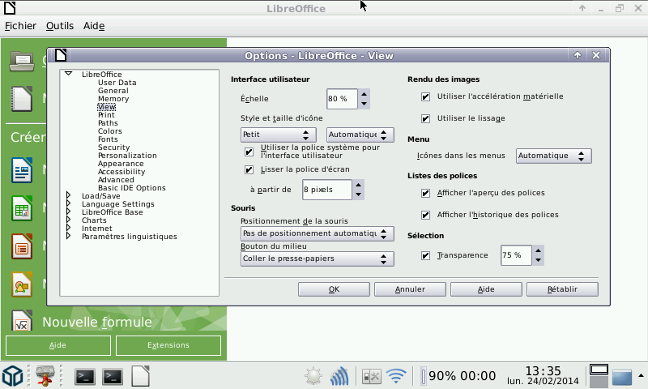Open the Bouton du milieu dropdown
The height and width of the screenshot is (389, 648).
click(317, 259)
